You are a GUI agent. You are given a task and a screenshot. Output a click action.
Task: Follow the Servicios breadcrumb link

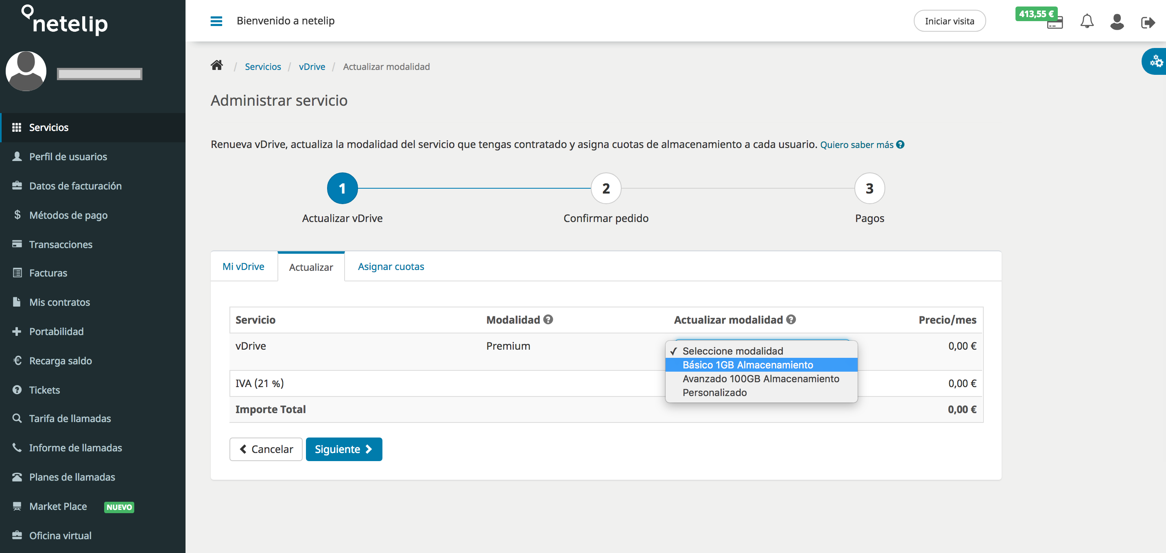[x=262, y=67]
